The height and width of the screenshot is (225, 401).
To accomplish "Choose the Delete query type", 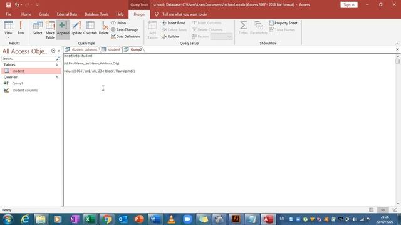I will click(103, 28).
